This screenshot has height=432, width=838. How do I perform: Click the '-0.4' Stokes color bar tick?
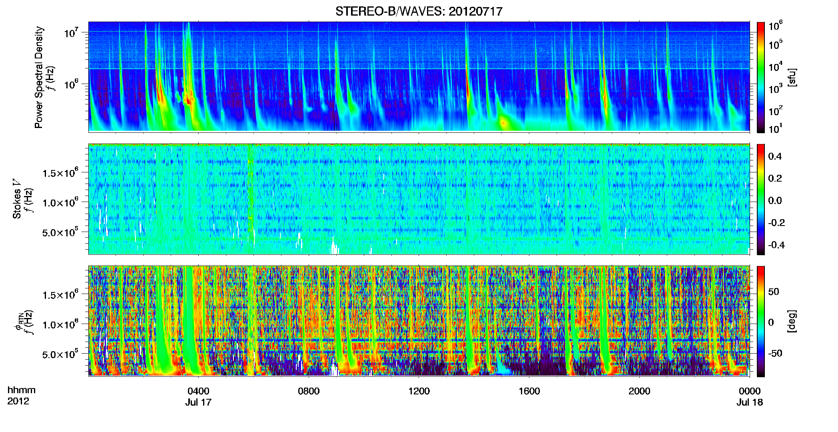tap(776, 245)
